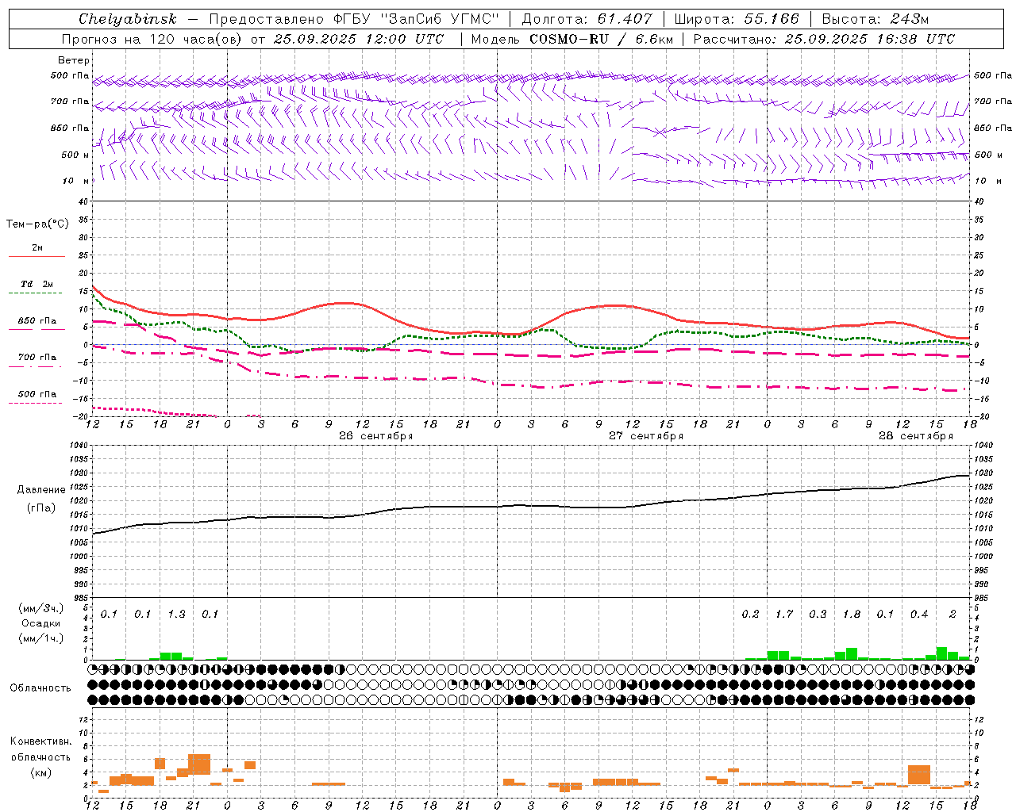
Task: Click the precipitation total 1.3
Action: pos(176,615)
